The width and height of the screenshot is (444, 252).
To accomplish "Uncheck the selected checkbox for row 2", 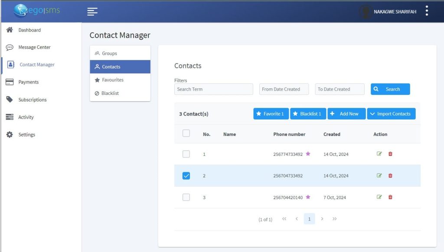I will [x=186, y=176].
